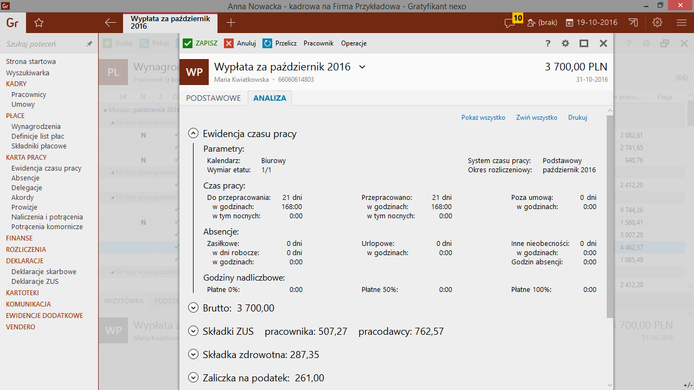Save with the ZAPISZ green check button

200,43
